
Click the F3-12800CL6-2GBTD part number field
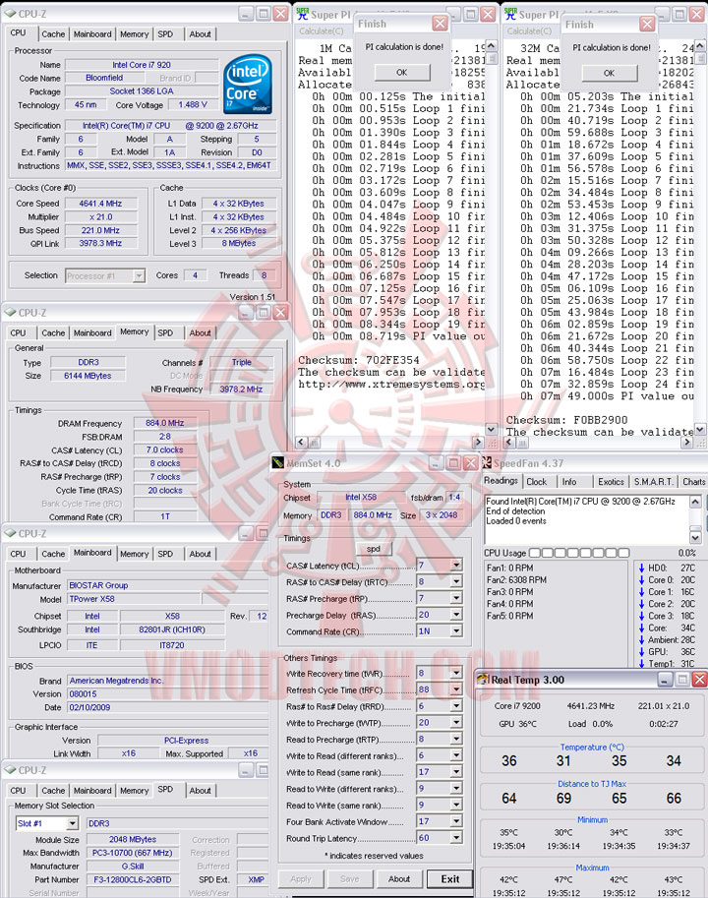click(x=133, y=879)
